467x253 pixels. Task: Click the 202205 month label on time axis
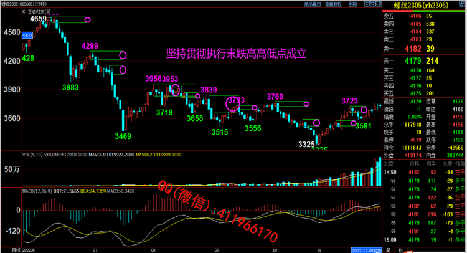coord(29,251)
